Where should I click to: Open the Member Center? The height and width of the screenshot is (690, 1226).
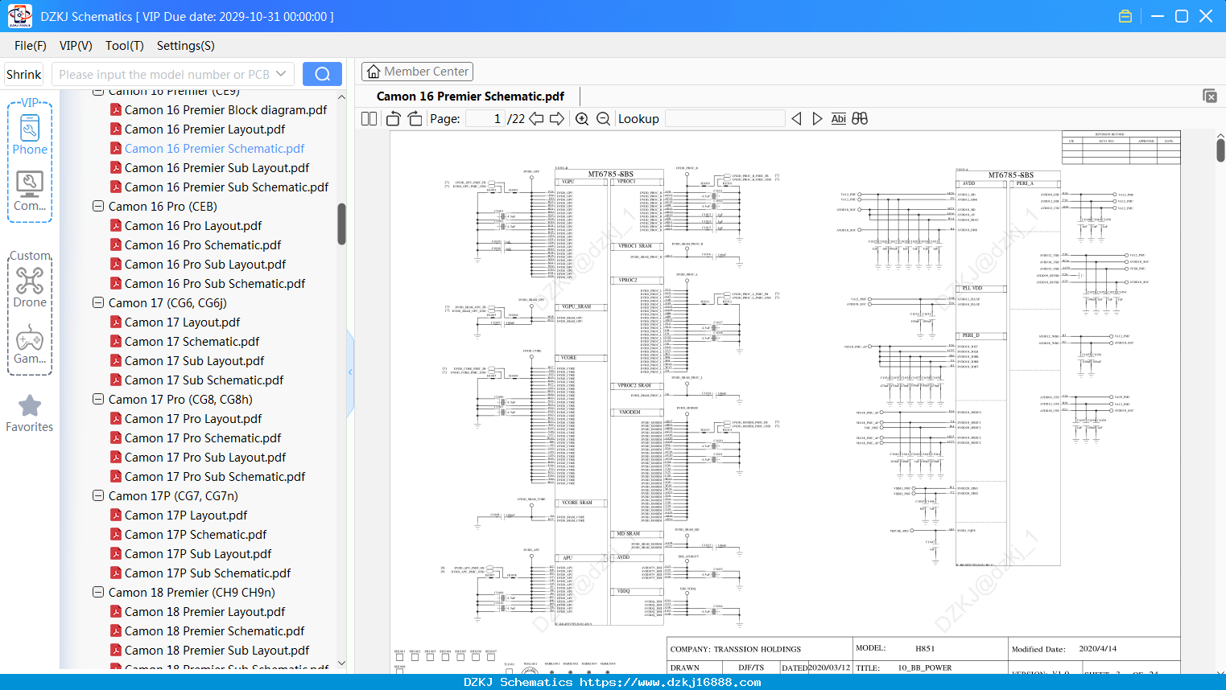pyautogui.click(x=417, y=72)
